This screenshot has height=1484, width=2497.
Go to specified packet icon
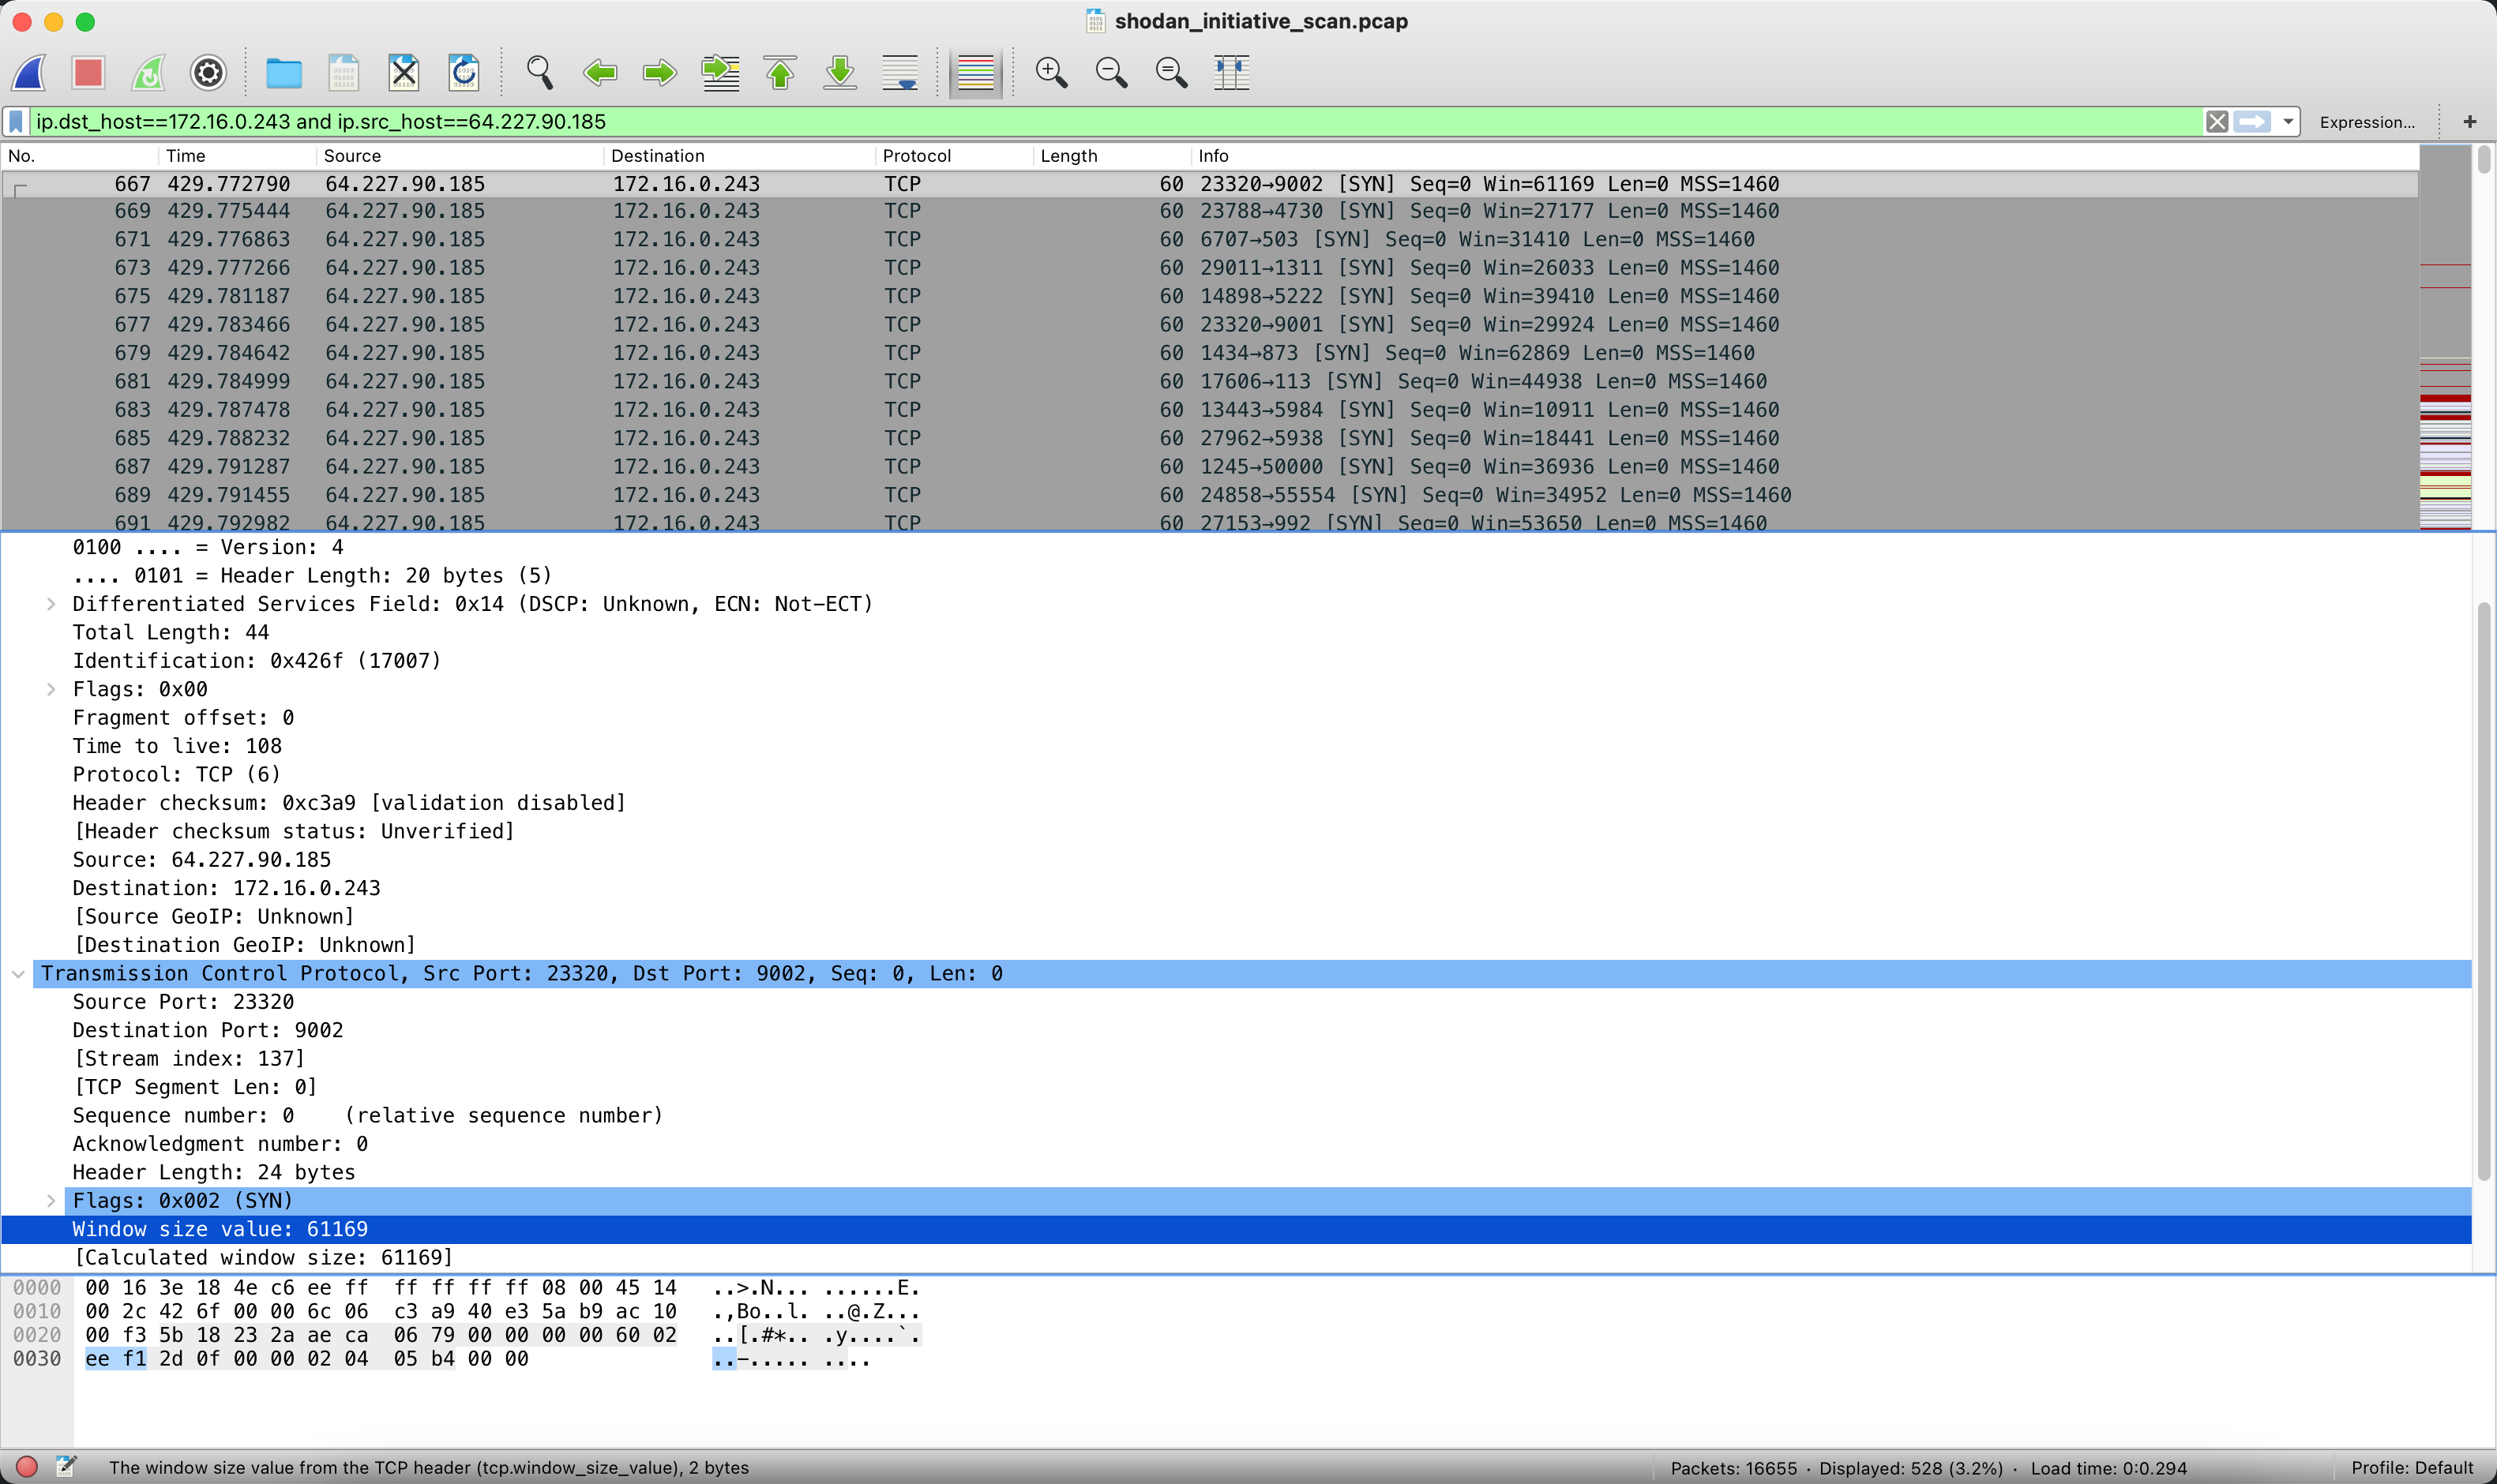click(720, 72)
